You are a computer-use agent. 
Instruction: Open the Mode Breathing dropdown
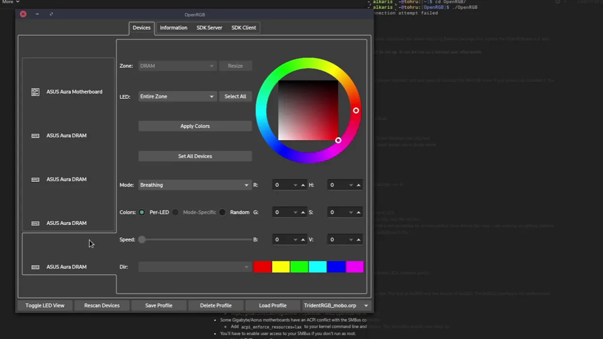point(195,185)
